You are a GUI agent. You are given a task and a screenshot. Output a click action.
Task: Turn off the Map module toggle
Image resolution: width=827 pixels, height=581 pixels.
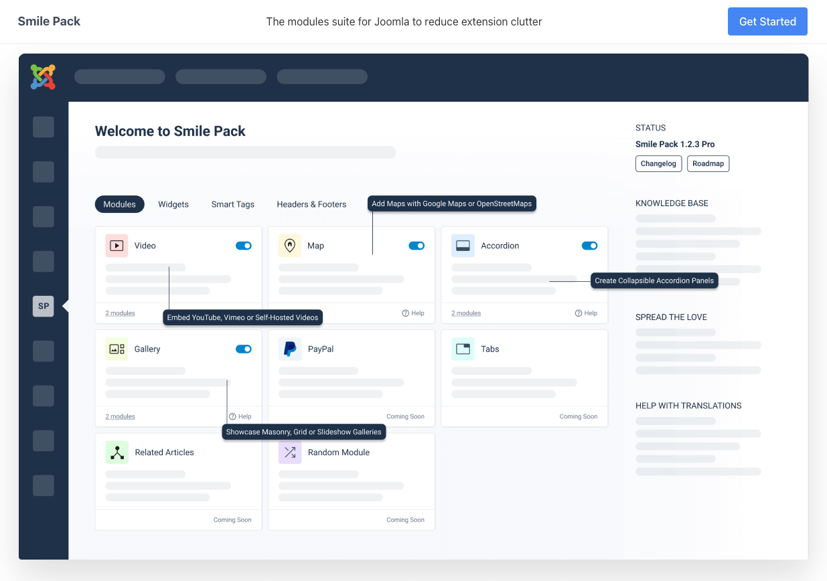coord(417,246)
